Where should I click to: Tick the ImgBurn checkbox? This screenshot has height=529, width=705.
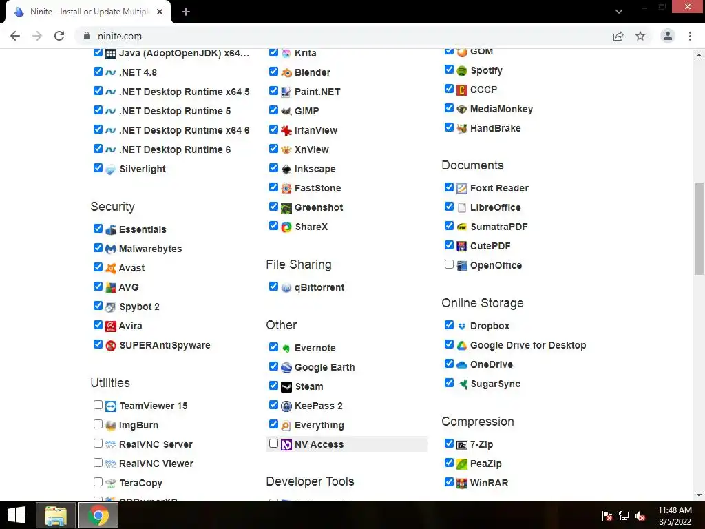pos(98,424)
